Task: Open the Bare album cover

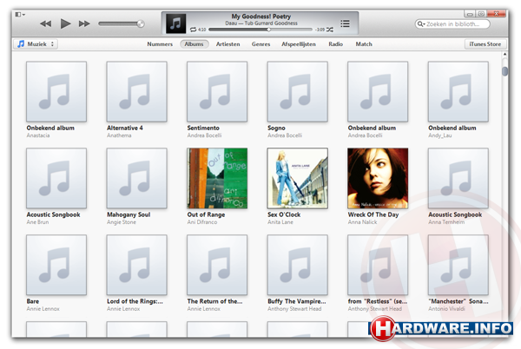Action: tap(56, 265)
